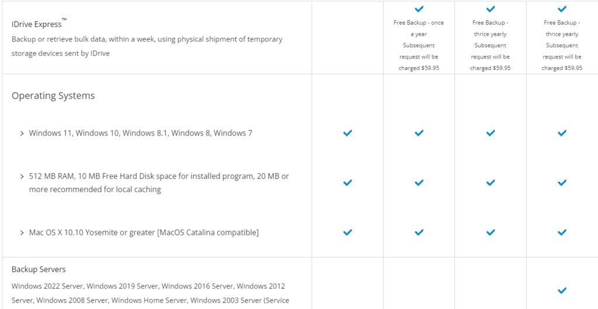The width and height of the screenshot is (598, 309).
Task: Click first plan's checkmark in Mac OS X row
Action: coord(347,232)
